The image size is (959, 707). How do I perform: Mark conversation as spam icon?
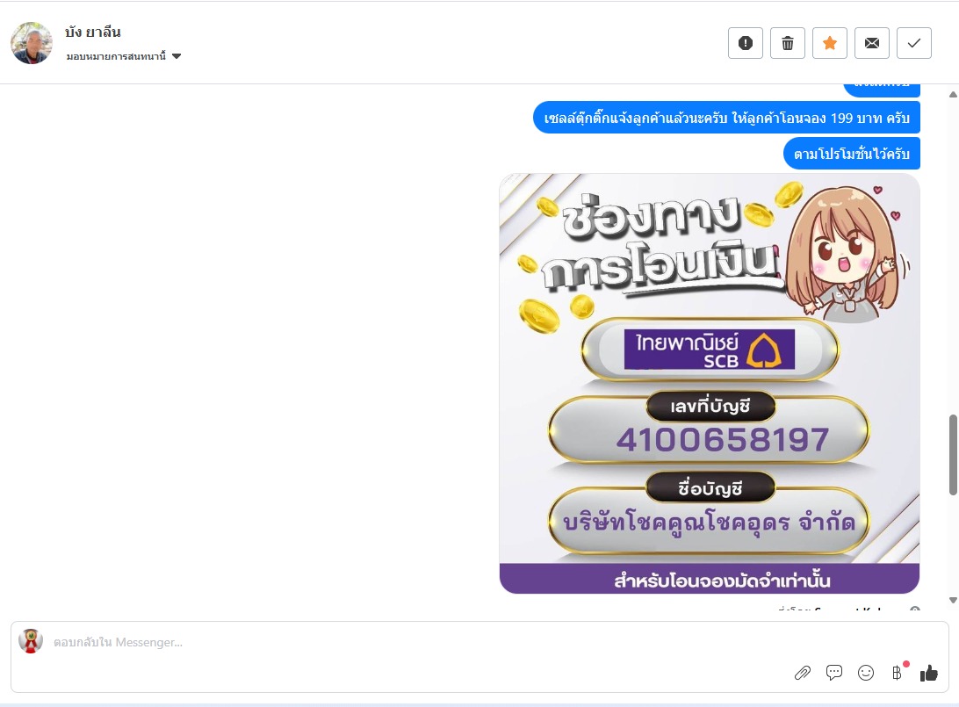click(745, 43)
